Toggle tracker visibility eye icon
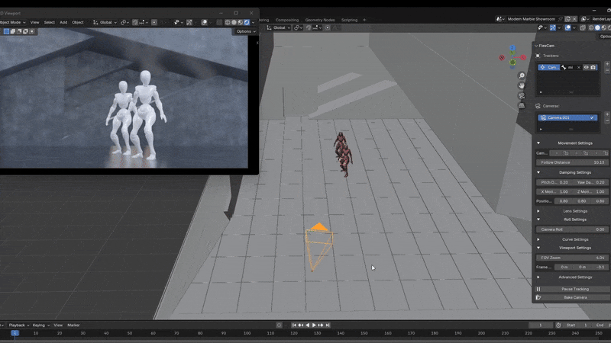 pos(586,67)
